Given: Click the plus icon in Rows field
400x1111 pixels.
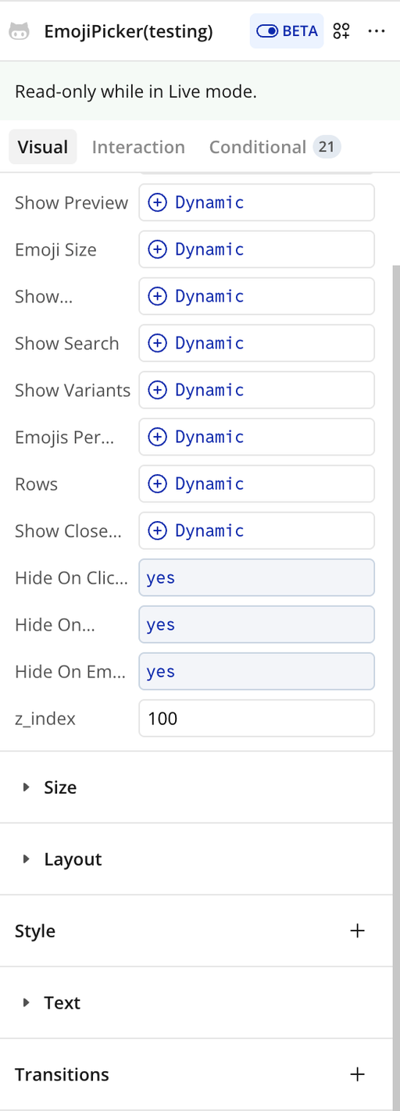Looking at the screenshot, I should click(x=158, y=484).
